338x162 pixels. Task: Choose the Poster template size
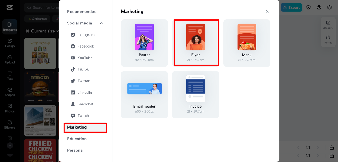click(144, 43)
